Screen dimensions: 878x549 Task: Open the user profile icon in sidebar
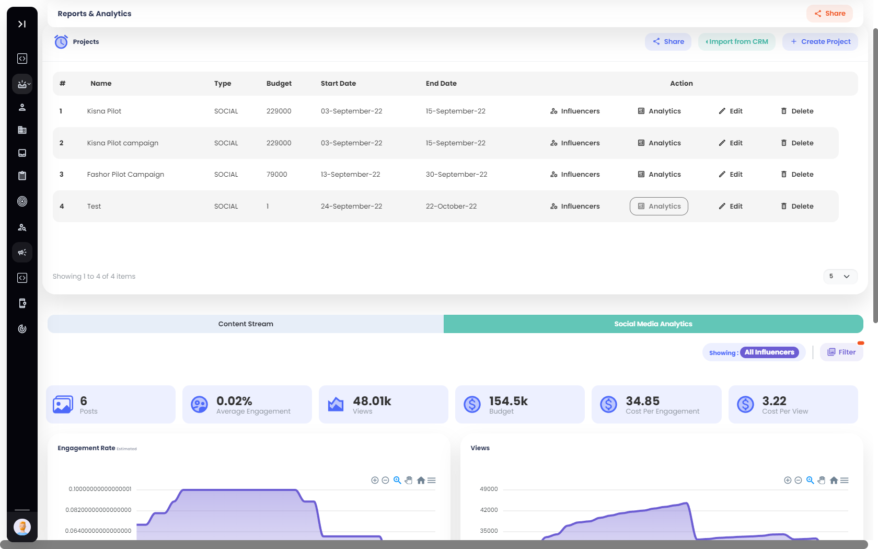22,107
